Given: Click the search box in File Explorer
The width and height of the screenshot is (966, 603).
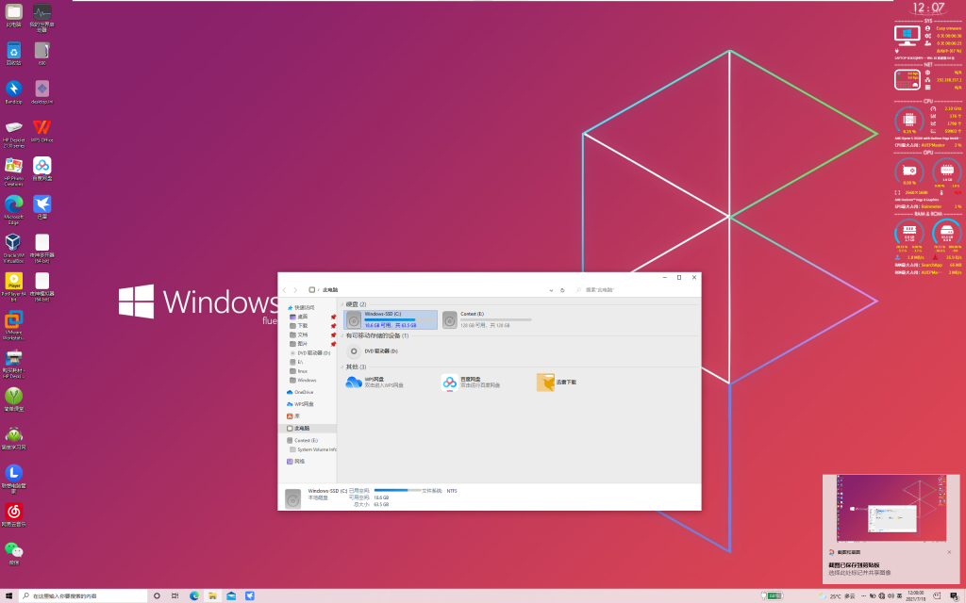Looking at the screenshot, I should coord(635,290).
